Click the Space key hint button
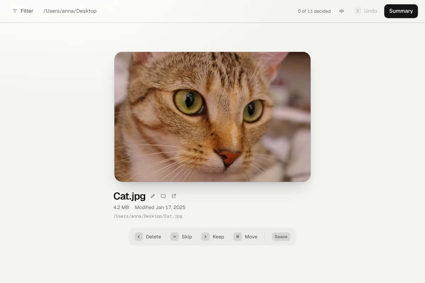Viewport: 425px width, 283px height. [x=281, y=237]
